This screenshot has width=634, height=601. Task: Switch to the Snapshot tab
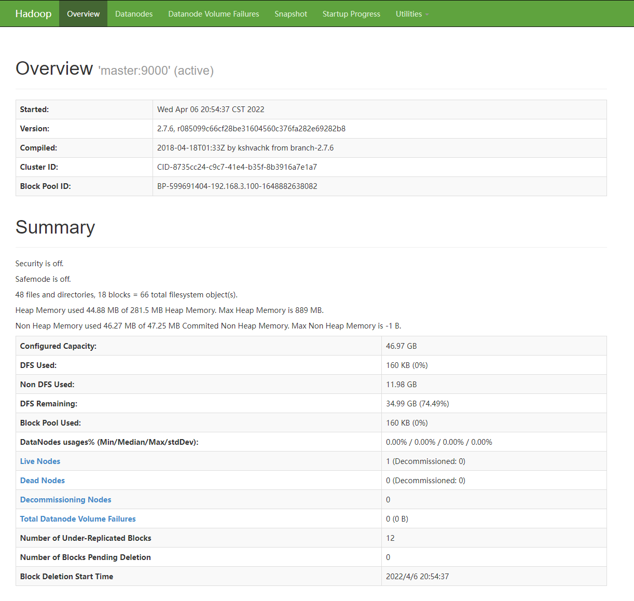click(291, 13)
